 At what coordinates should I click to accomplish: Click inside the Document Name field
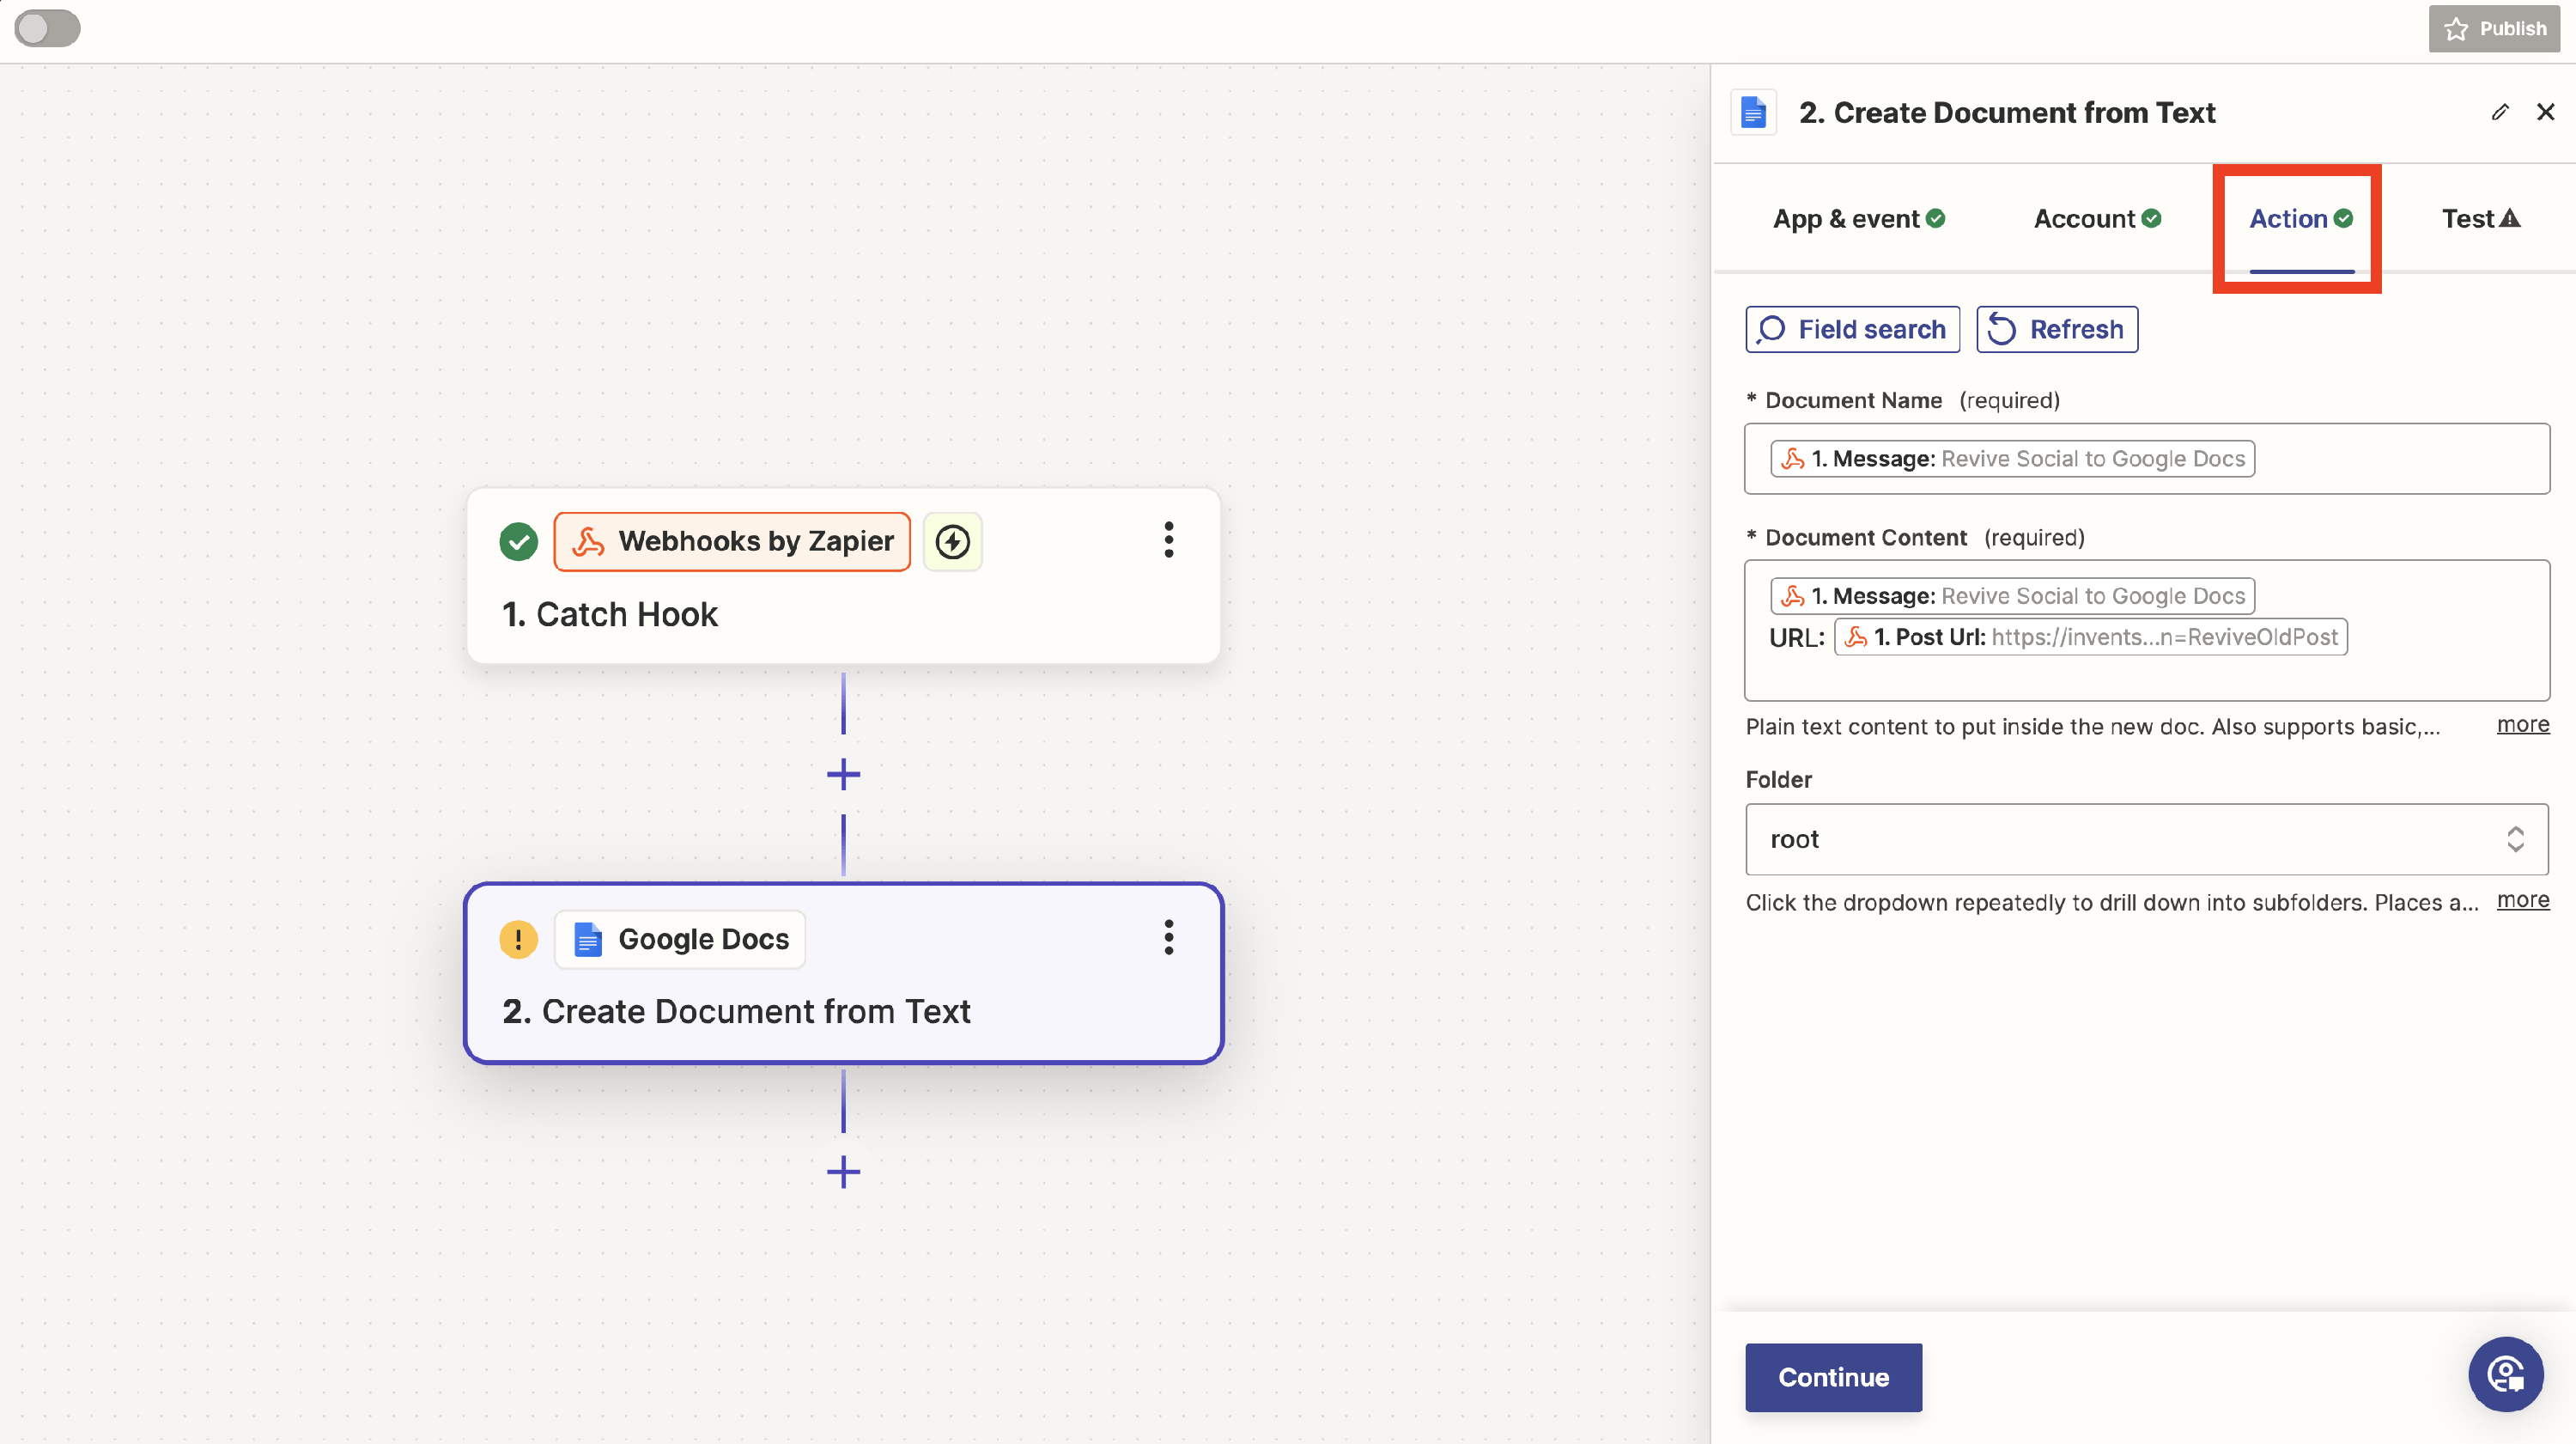pyautogui.click(x=2400, y=459)
